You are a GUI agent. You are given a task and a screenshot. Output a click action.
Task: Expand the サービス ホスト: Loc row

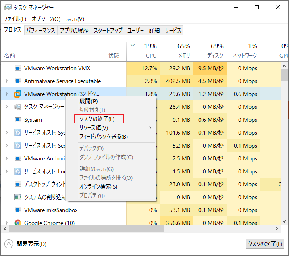pos(6,171)
